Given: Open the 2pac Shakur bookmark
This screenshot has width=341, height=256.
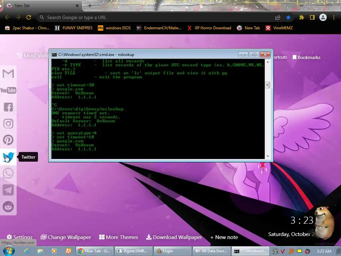Looking at the screenshot, I should pos(27,28).
